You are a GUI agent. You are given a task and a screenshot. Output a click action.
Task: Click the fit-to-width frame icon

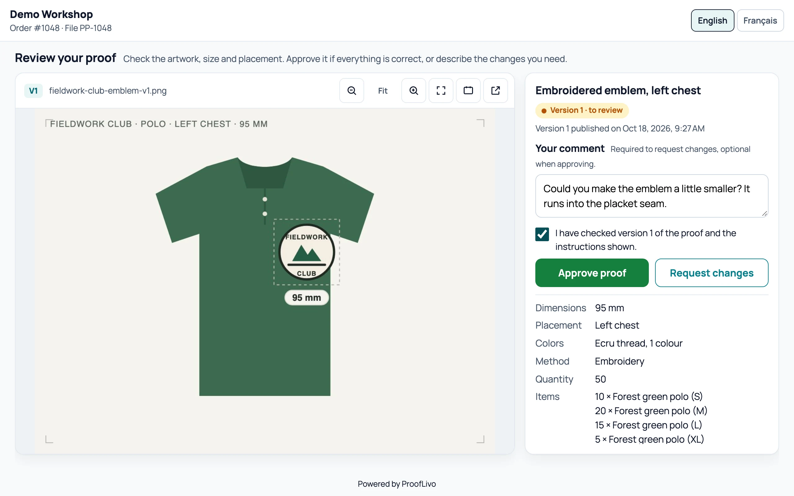point(468,91)
